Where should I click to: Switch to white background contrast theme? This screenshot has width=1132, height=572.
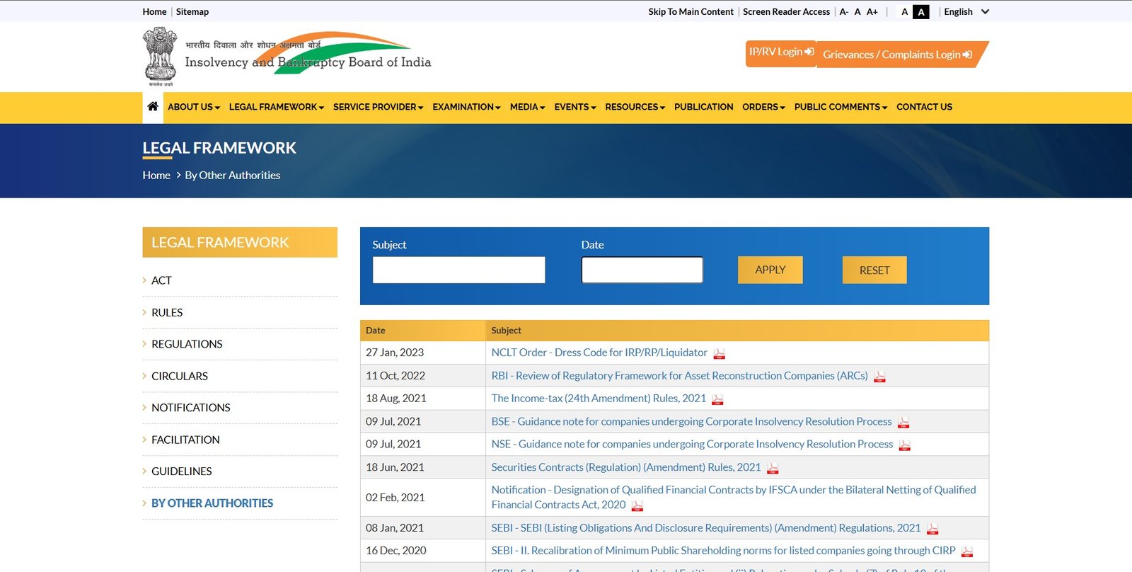[904, 12]
